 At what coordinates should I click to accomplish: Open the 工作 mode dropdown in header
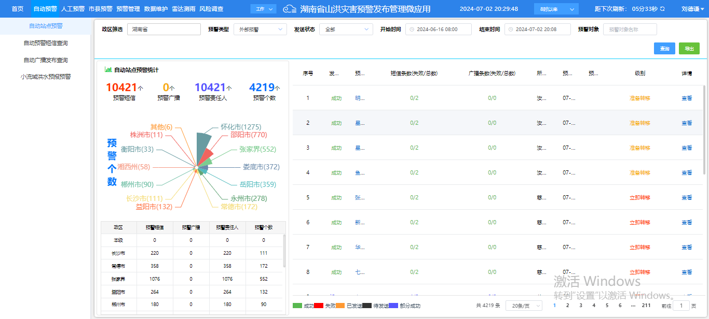point(263,9)
